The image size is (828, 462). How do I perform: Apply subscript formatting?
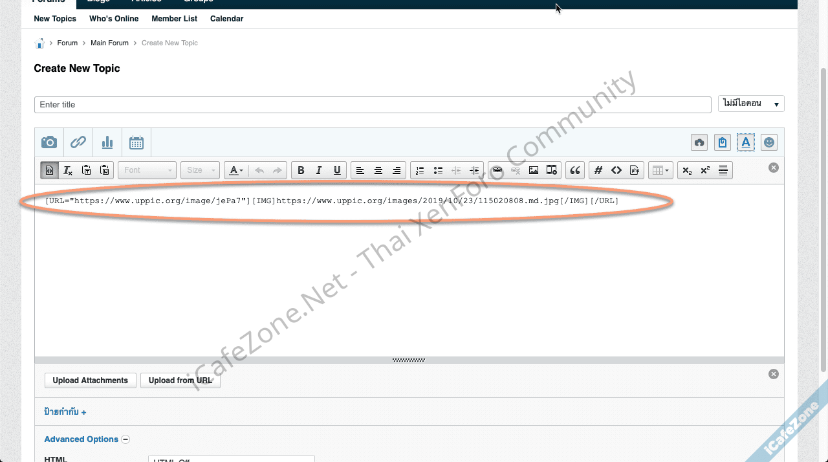coord(687,170)
